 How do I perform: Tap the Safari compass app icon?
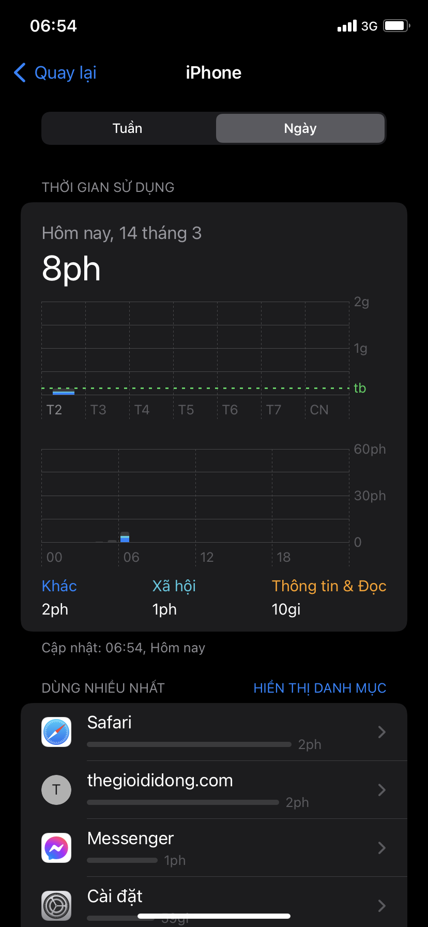[x=56, y=732]
